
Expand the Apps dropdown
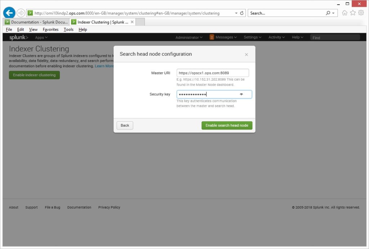pyautogui.click(x=41, y=37)
